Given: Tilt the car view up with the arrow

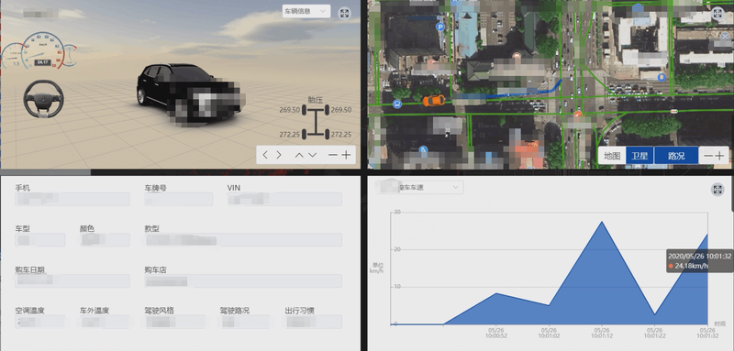Looking at the screenshot, I should [299, 155].
